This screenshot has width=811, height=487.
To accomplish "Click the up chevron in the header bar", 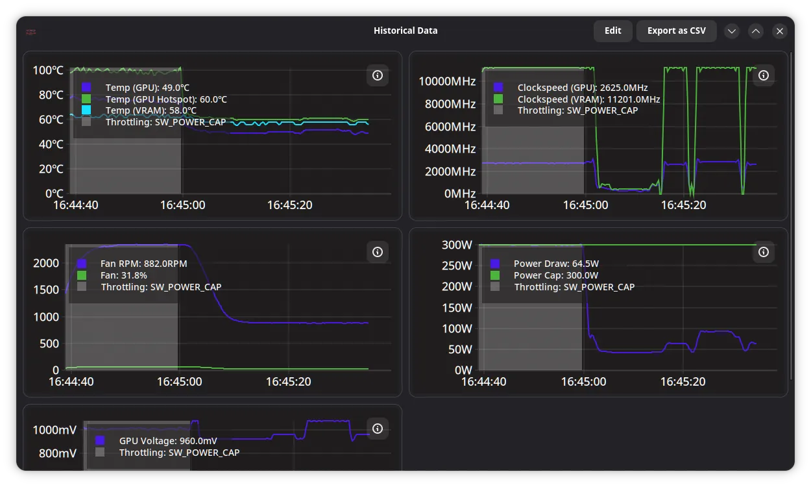I will click(756, 31).
